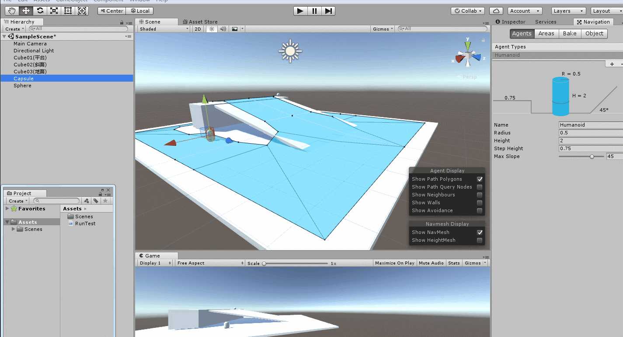Open Hierarchy Create dropdown
Viewport: 623px width, 337px height.
(15, 29)
